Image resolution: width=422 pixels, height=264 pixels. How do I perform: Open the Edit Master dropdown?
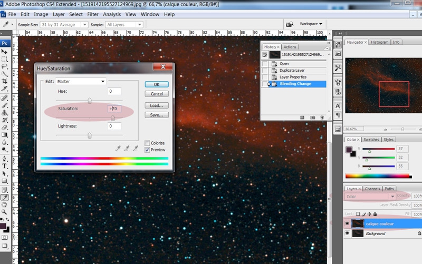pos(81,82)
